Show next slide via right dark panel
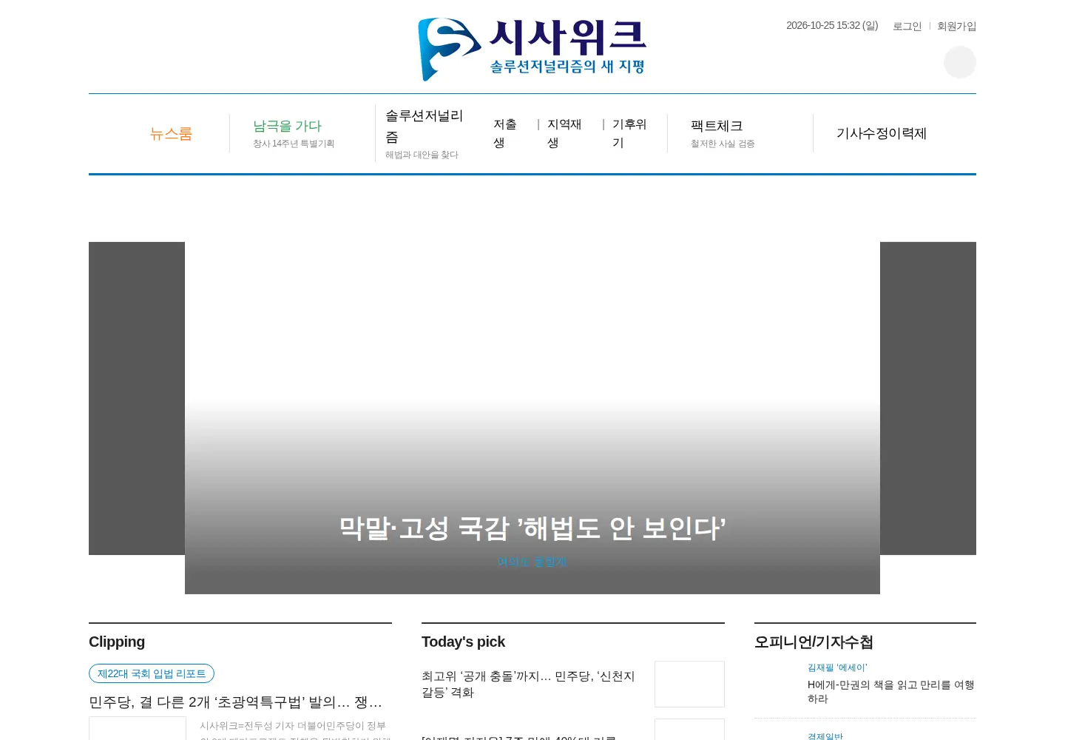Screen dimensions: 1065x740 928,398
